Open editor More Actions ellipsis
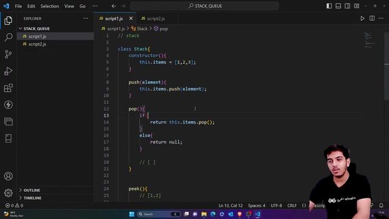 coord(381,18)
